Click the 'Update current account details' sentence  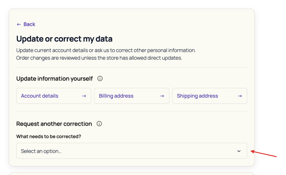click(x=106, y=50)
